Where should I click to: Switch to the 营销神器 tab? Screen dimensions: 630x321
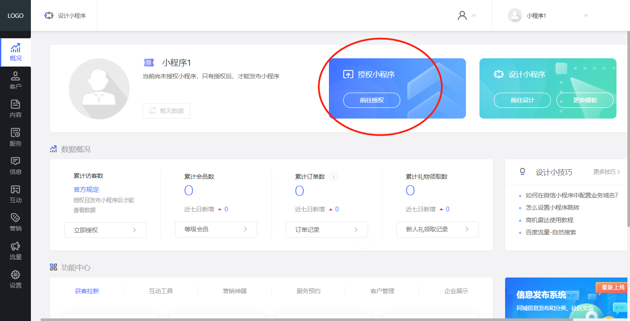click(x=234, y=291)
